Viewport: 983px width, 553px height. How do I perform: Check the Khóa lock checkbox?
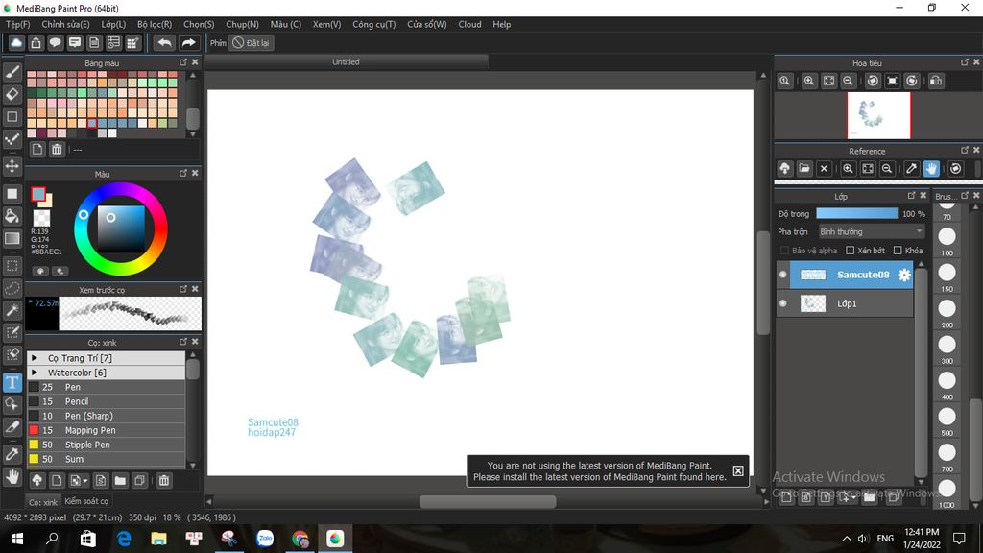[x=898, y=251]
